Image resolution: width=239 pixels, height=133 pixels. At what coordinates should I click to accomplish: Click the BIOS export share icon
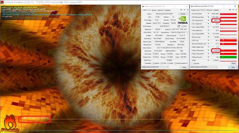[x=179, y=26]
